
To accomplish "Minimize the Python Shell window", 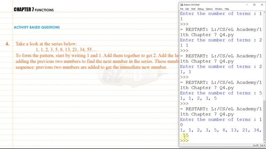I will tap(247, 5).
